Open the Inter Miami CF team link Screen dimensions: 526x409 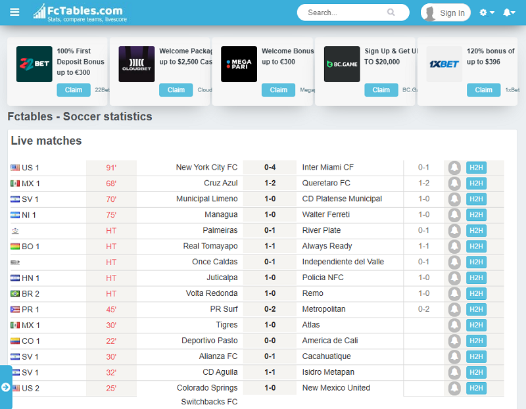coord(327,168)
